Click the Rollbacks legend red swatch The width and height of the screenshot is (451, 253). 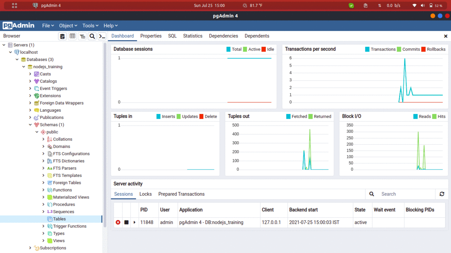[424, 49]
